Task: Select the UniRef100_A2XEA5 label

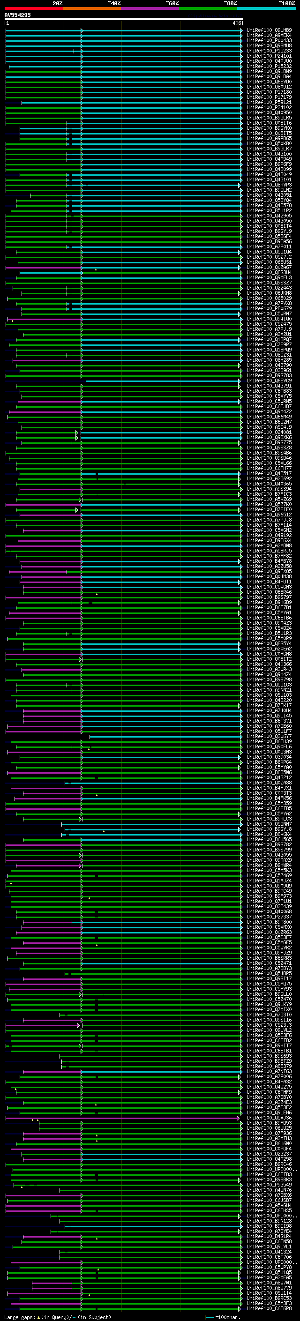Action: (x=269, y=1277)
